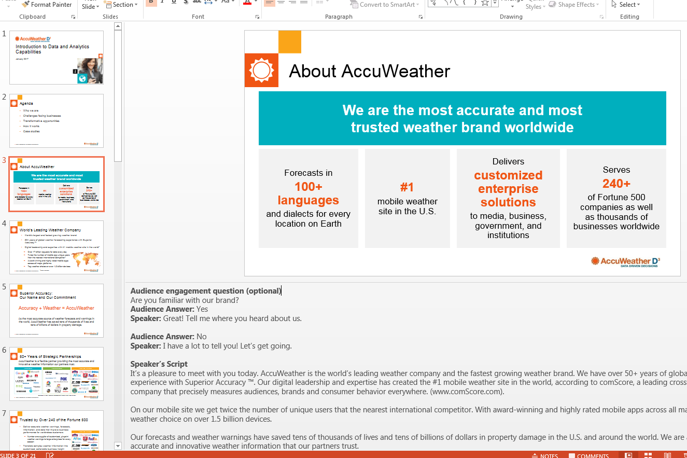Select Center paragraph alignment
The height and width of the screenshot is (458, 687).
click(281, 3)
